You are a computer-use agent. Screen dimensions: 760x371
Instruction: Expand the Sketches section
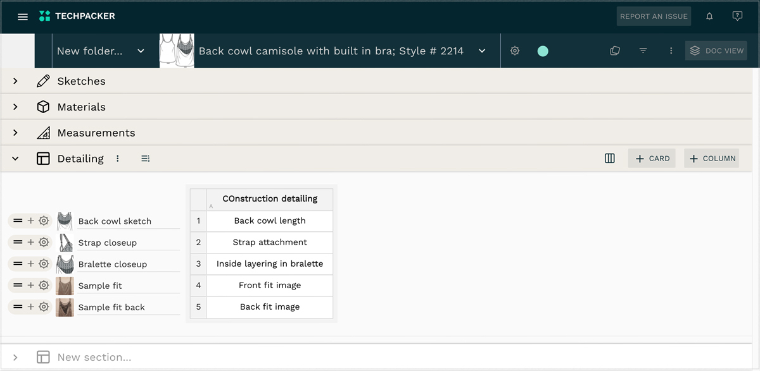point(15,81)
